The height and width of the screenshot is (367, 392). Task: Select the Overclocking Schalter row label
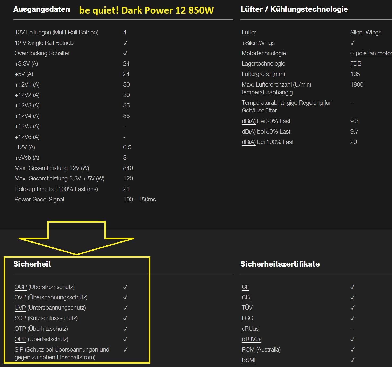coord(42,53)
